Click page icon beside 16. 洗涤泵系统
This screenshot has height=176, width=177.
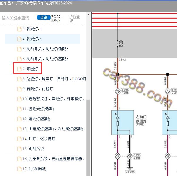(19, 159)
